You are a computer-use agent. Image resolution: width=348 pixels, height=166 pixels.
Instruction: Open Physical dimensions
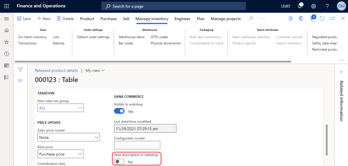[x=166, y=43]
